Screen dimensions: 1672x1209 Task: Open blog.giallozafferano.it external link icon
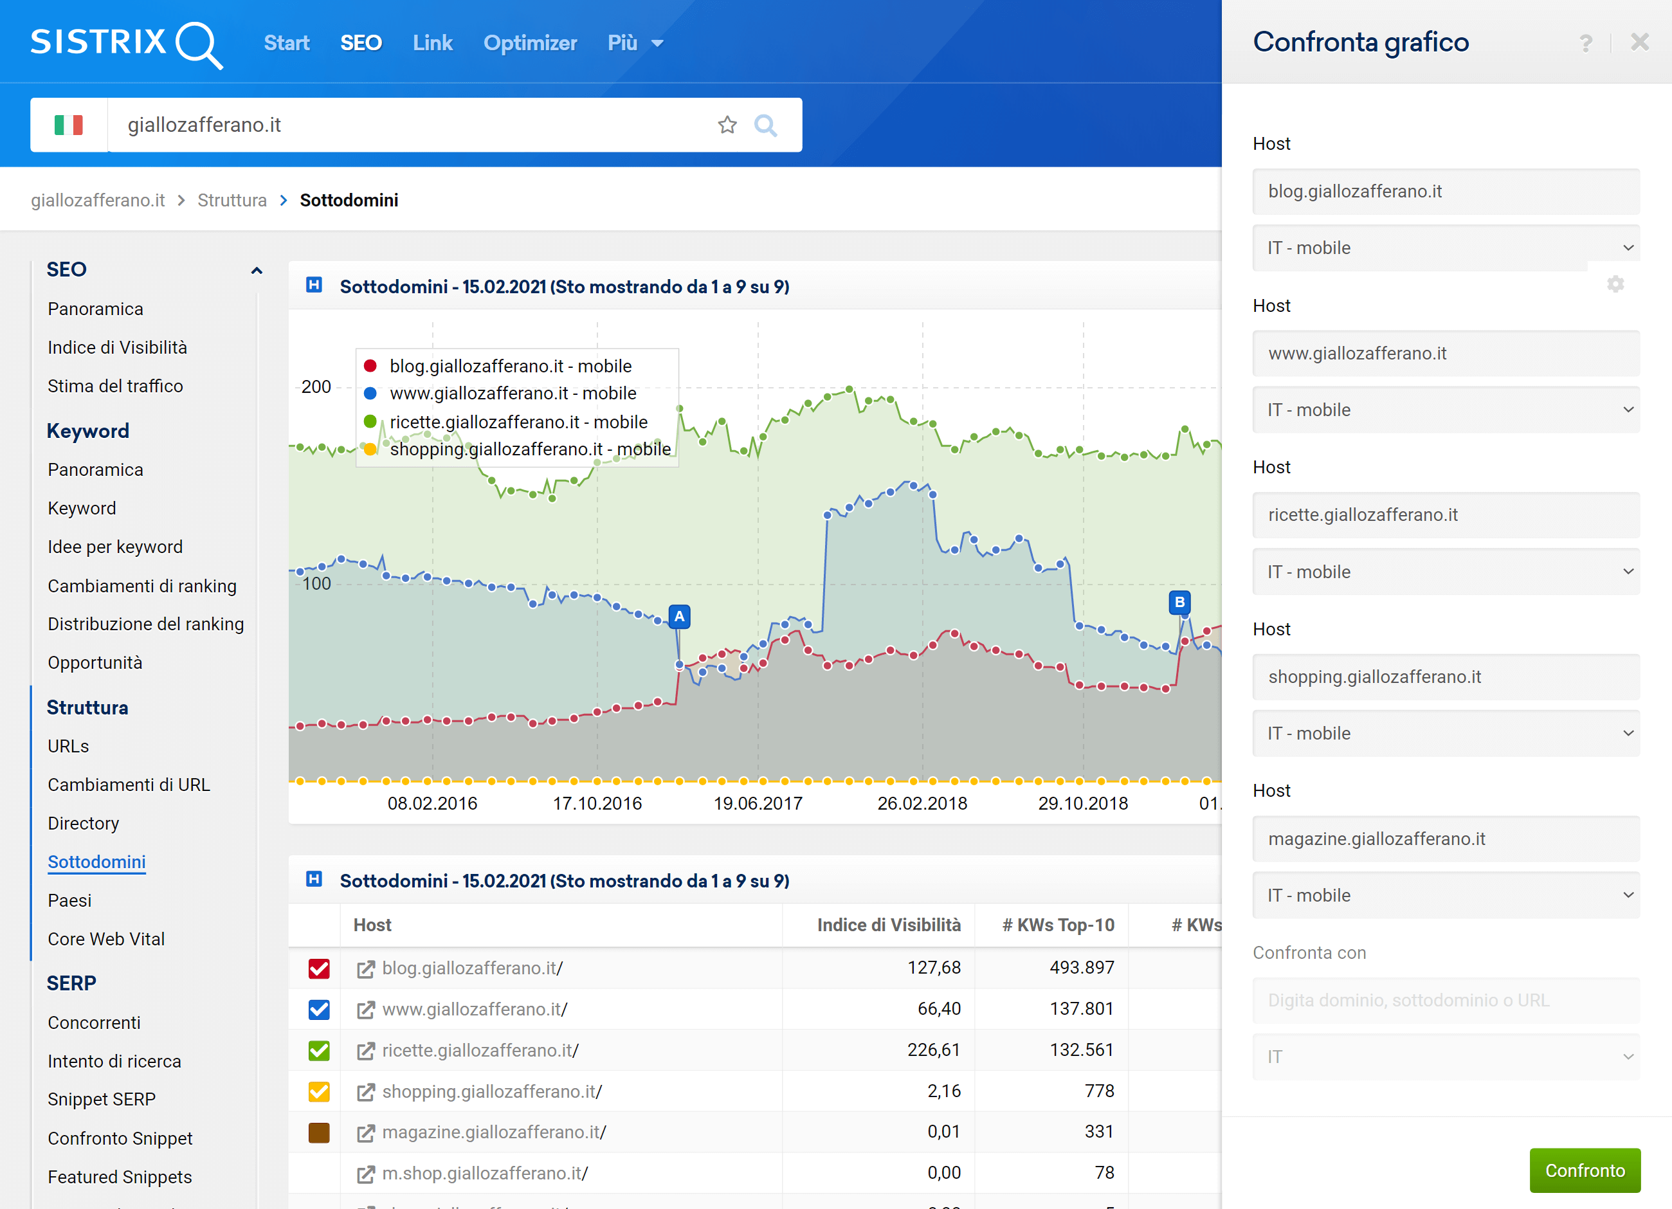(x=366, y=968)
